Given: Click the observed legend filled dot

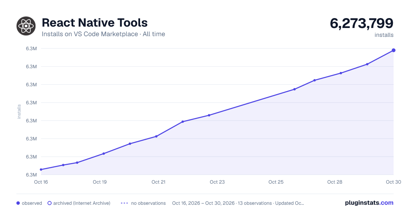Looking at the screenshot, I should click(x=18, y=203).
